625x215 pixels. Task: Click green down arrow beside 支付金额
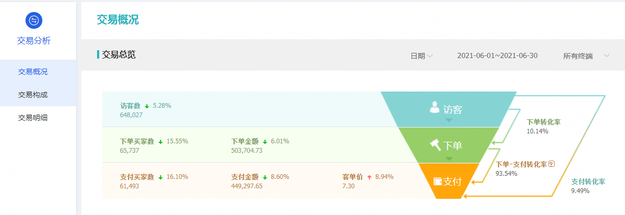click(264, 177)
